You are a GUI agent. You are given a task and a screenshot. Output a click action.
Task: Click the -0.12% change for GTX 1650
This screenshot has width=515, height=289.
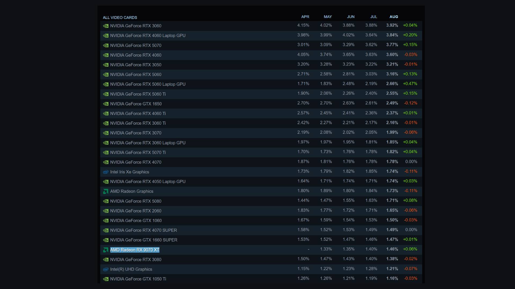[x=411, y=103]
